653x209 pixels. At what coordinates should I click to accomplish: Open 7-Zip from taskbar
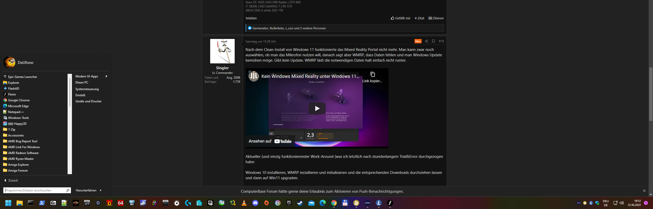(x=53, y=203)
